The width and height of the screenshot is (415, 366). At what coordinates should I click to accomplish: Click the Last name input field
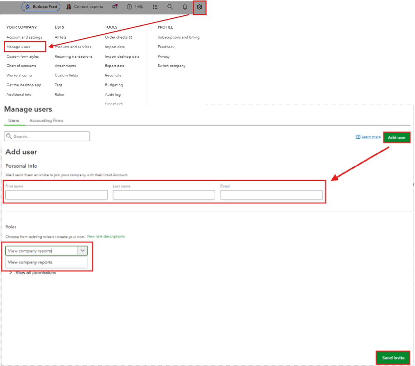tap(164, 195)
